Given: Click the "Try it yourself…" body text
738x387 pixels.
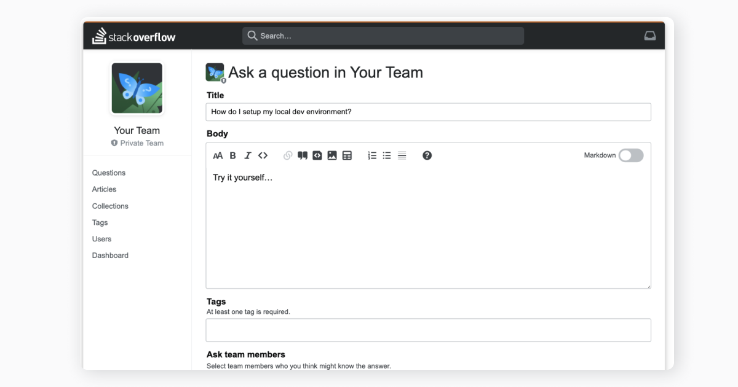Looking at the screenshot, I should coord(243,178).
